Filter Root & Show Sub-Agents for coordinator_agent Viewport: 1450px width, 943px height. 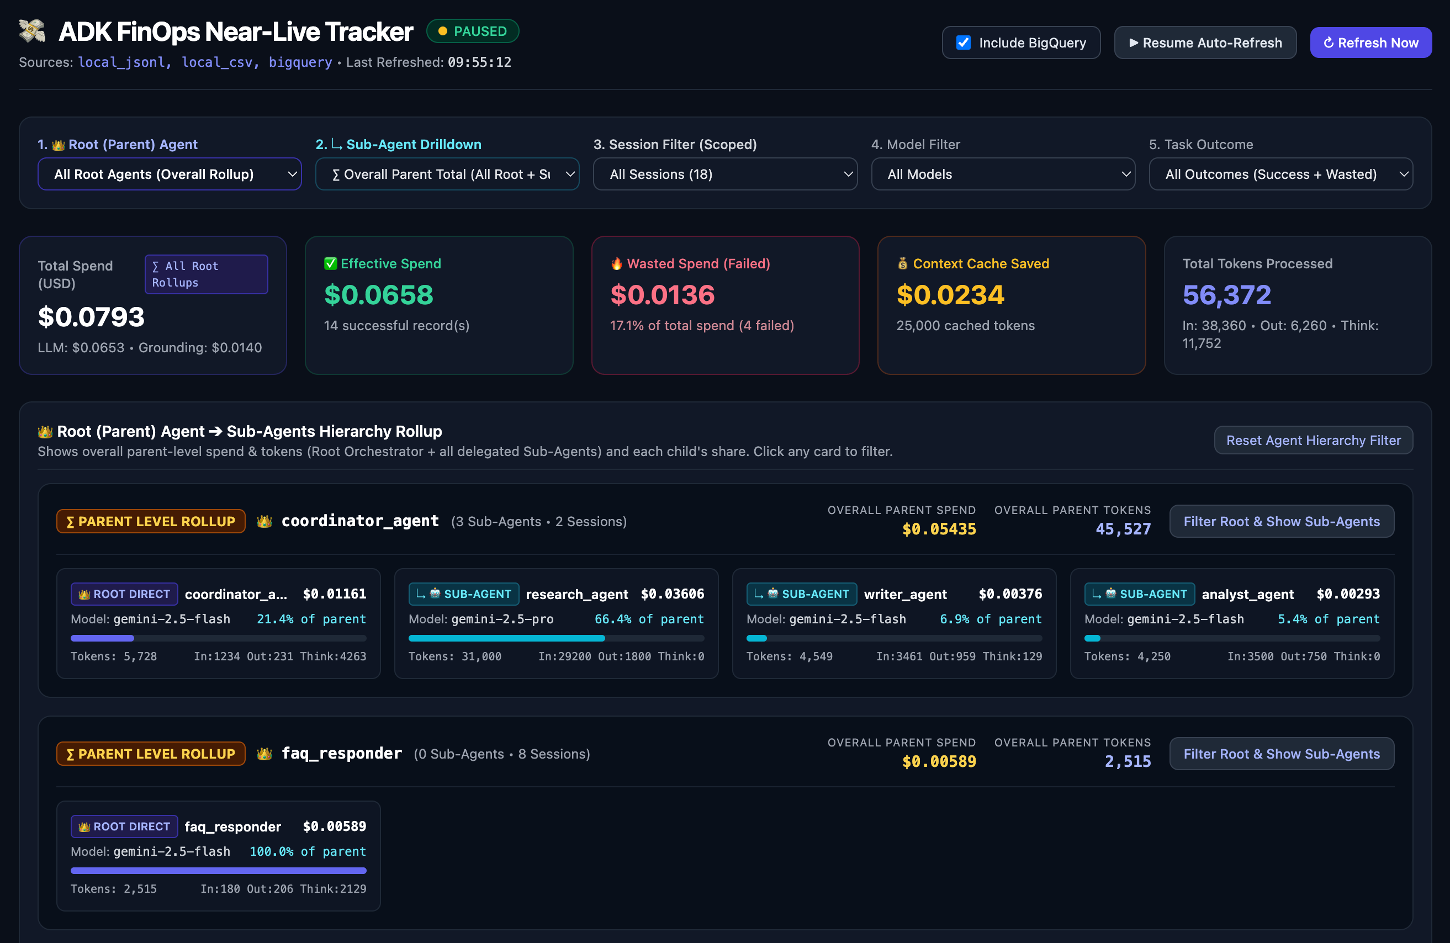pyautogui.click(x=1281, y=521)
